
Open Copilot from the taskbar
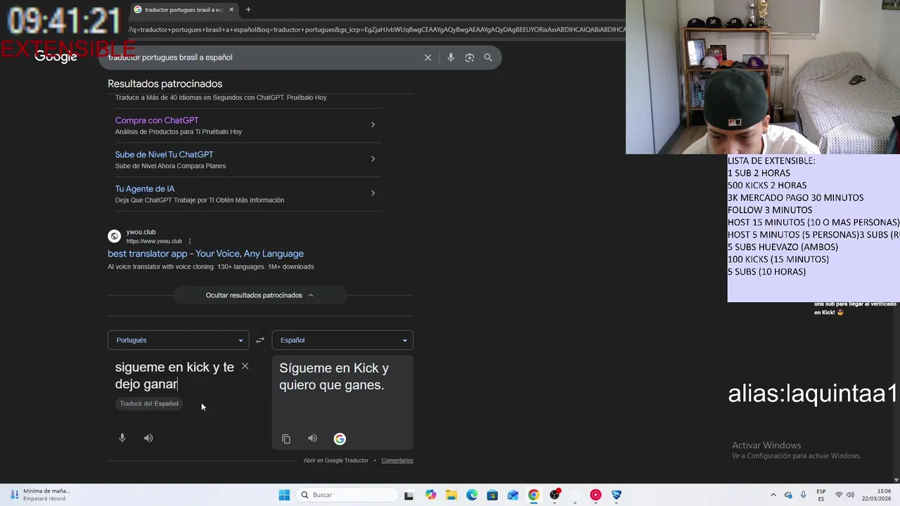click(x=430, y=495)
